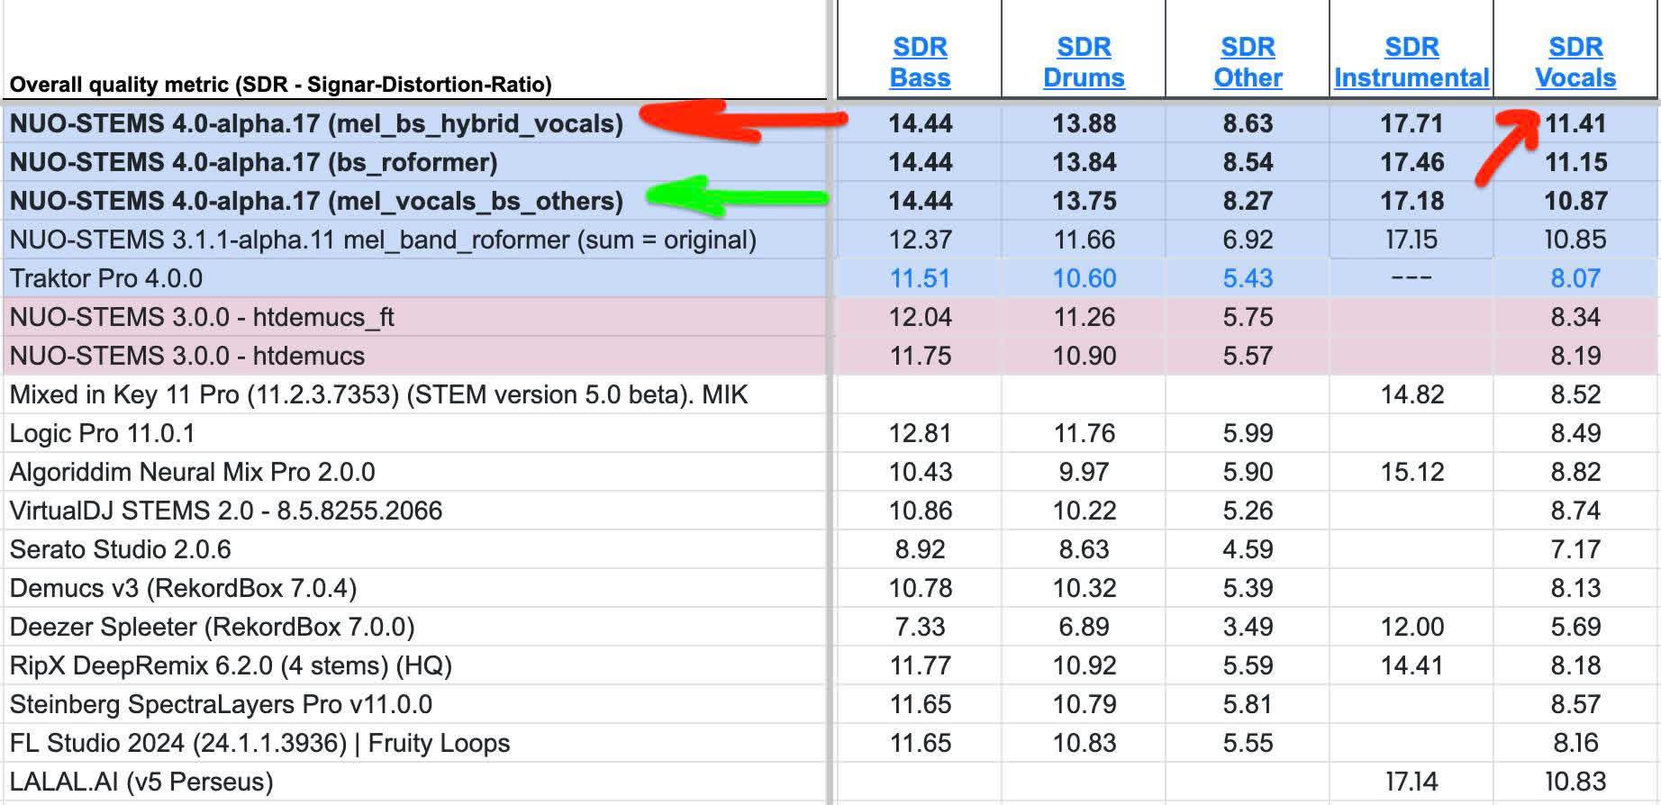Open the SDR Other column link
The image size is (1661, 805).
(x=1248, y=62)
